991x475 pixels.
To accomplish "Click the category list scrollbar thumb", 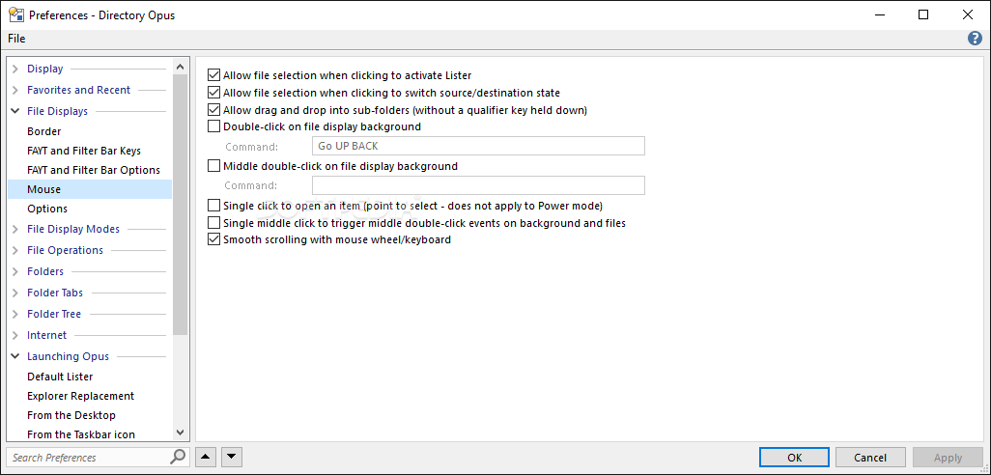I will (x=180, y=204).
